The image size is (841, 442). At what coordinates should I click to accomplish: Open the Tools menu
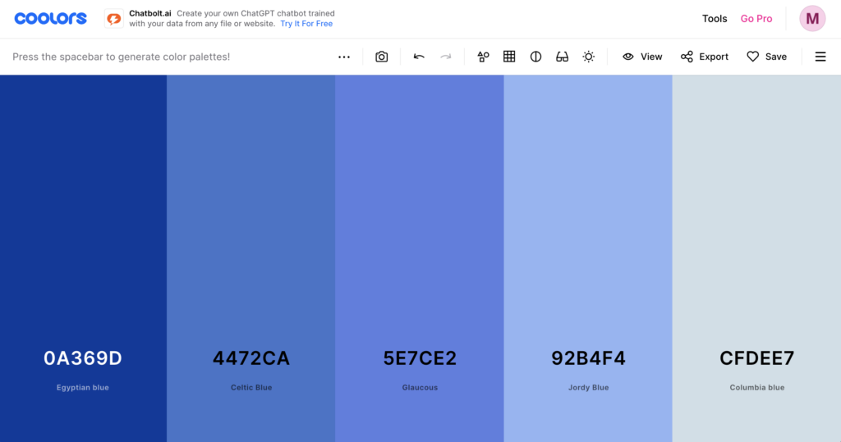point(715,19)
